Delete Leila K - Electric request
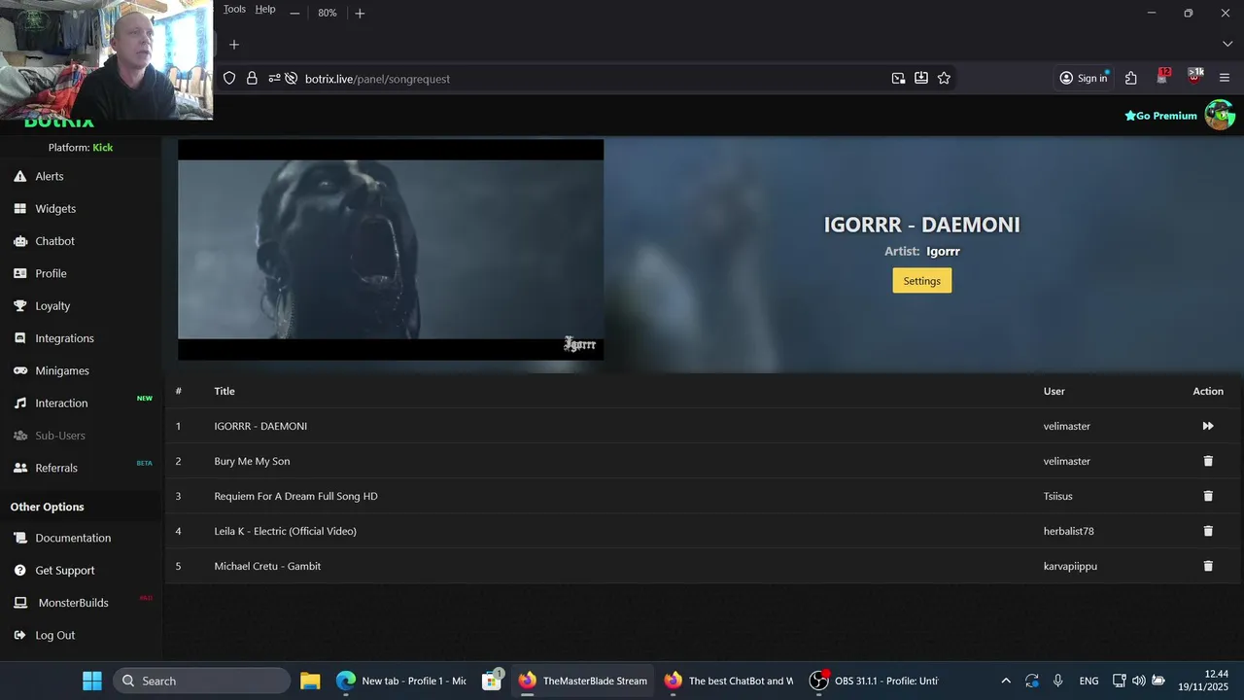Screen dimensions: 1244x700 tap(1208, 531)
